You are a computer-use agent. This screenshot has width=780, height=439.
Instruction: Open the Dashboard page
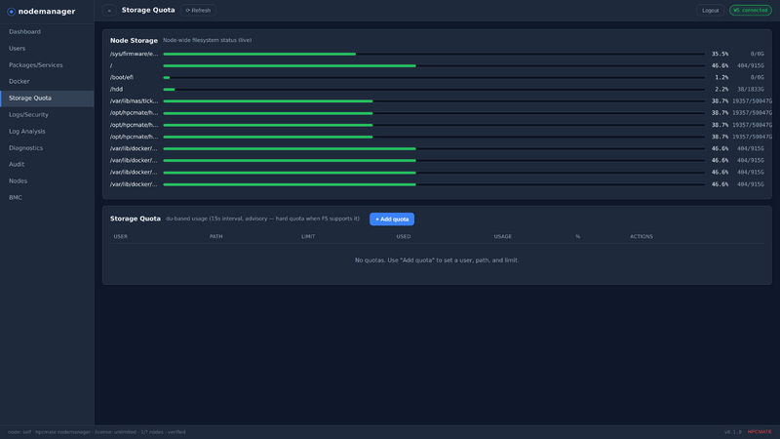coord(47,32)
